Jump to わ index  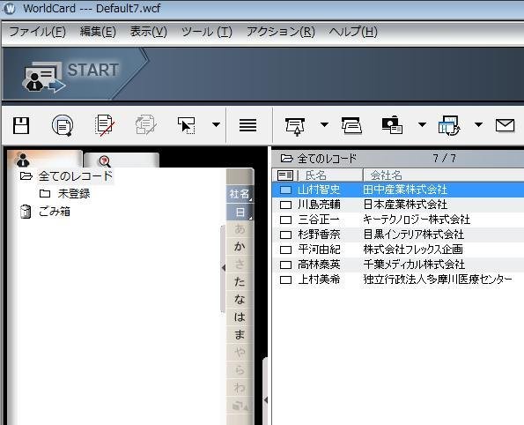240,387
